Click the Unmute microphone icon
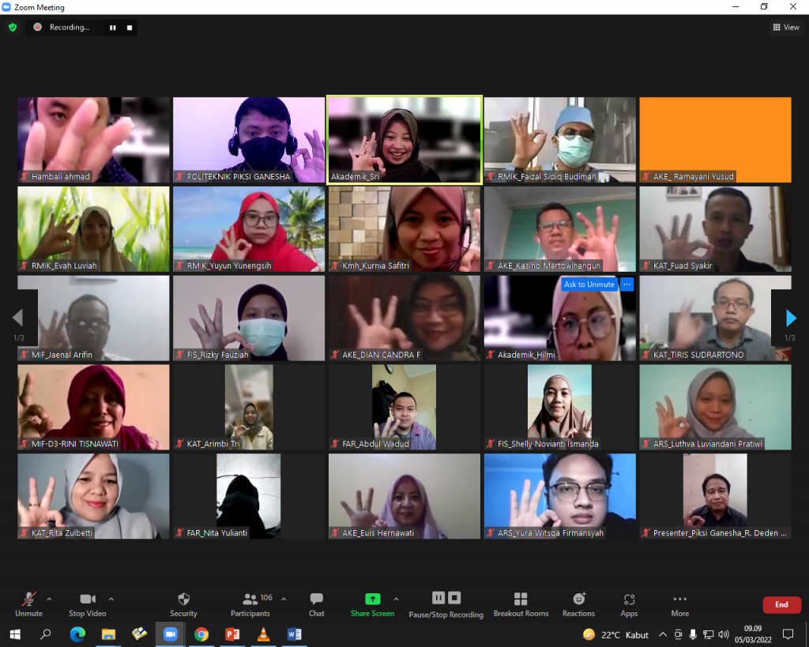 (x=29, y=599)
